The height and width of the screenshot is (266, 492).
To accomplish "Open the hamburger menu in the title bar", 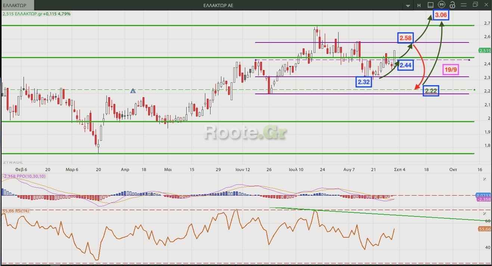I will [x=464, y=5].
